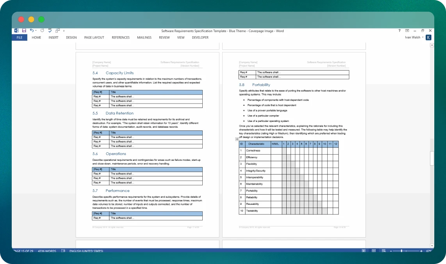Image resolution: width=446 pixels, height=264 pixels.
Task: Open the Undo history dropdown arrow
Action: point(36,30)
